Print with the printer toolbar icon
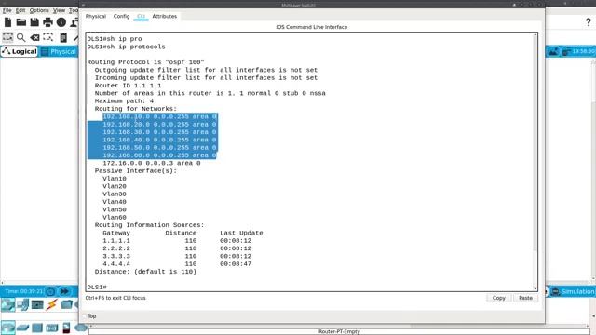 (47, 22)
